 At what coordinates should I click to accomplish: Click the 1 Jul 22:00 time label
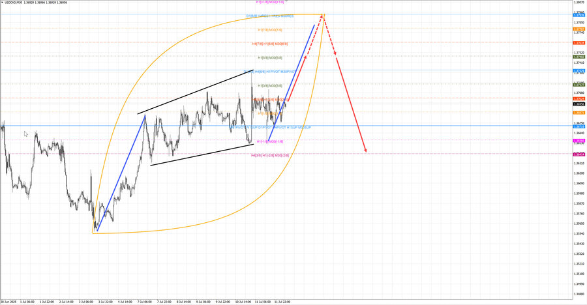click(x=47, y=302)
